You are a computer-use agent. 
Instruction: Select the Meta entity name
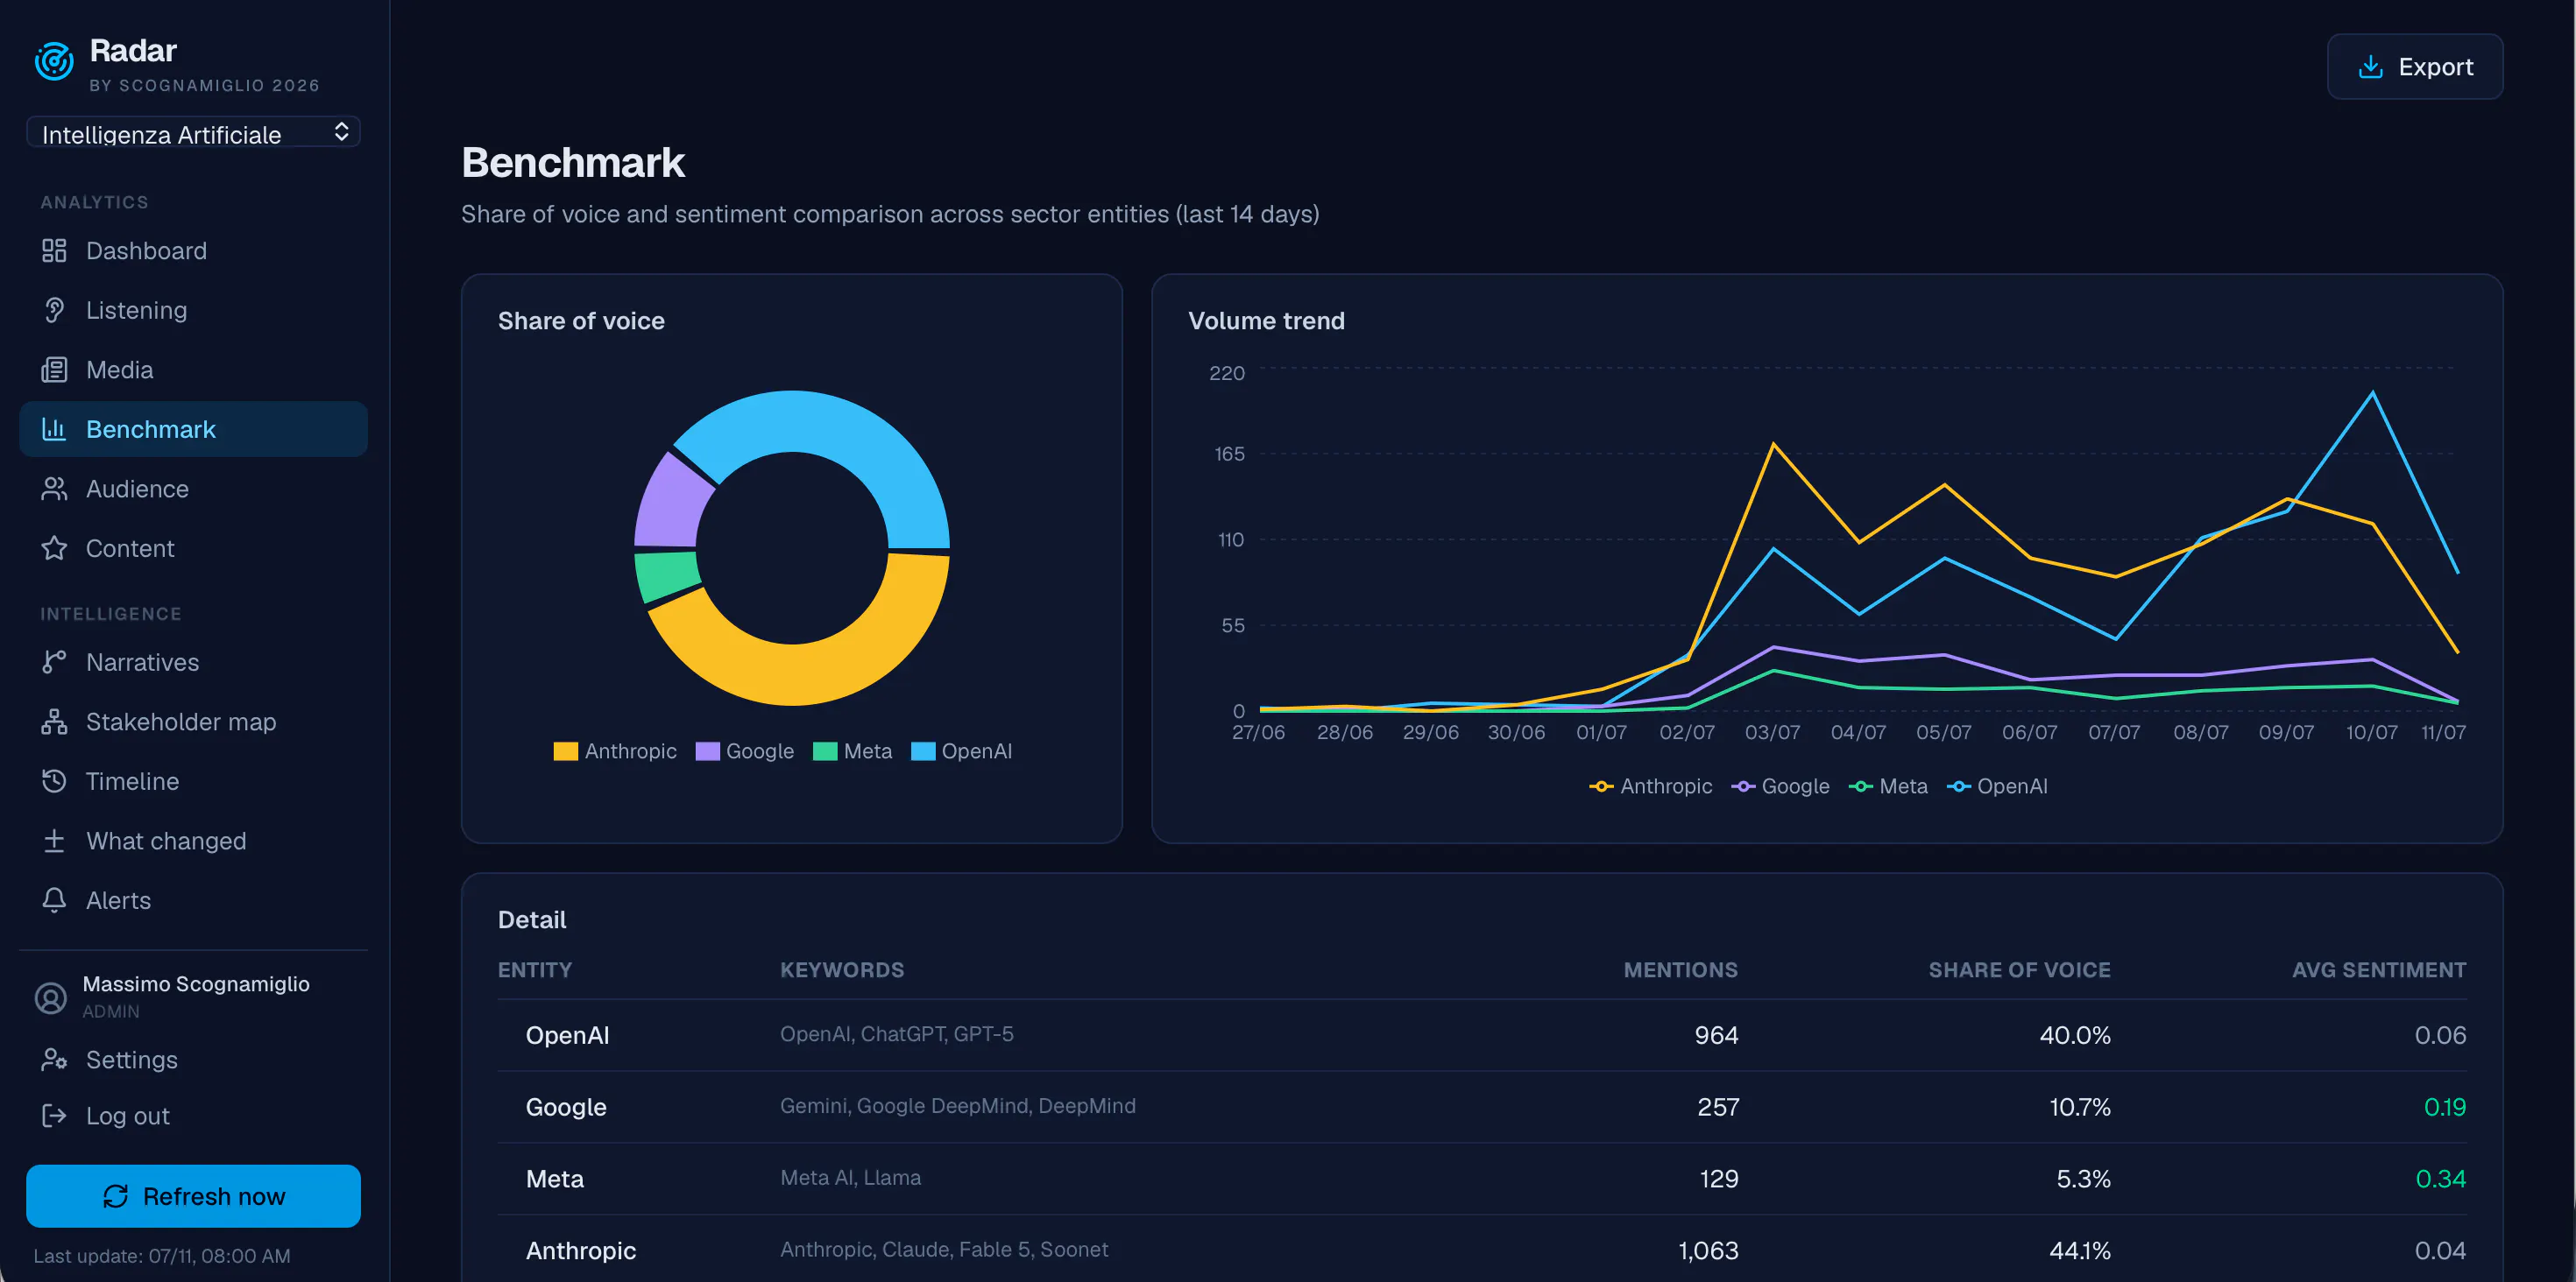tap(555, 1179)
